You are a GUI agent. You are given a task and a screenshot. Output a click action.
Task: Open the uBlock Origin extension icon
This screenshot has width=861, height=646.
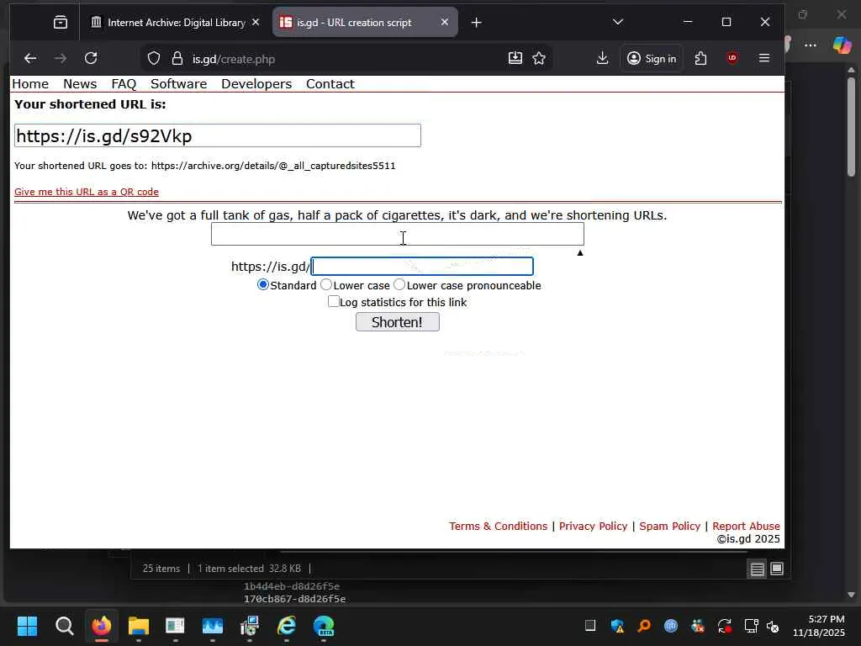coord(732,58)
